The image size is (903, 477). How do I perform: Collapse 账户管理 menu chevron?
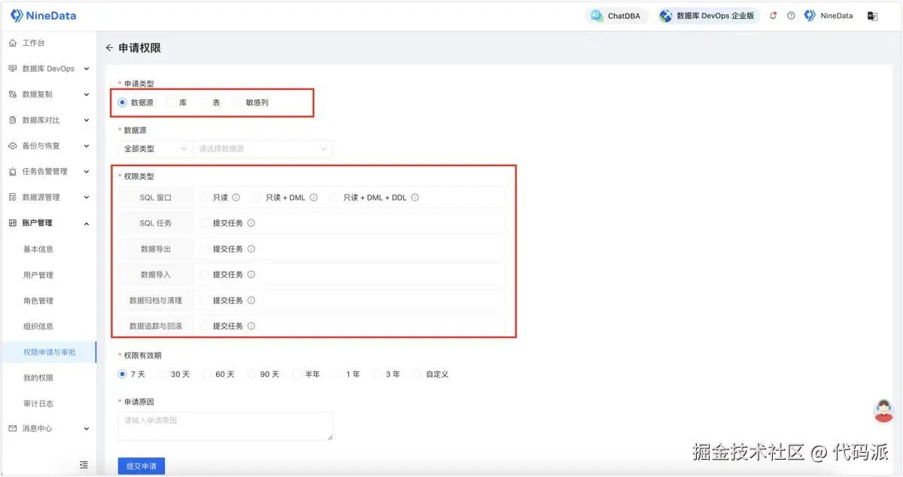coord(86,223)
